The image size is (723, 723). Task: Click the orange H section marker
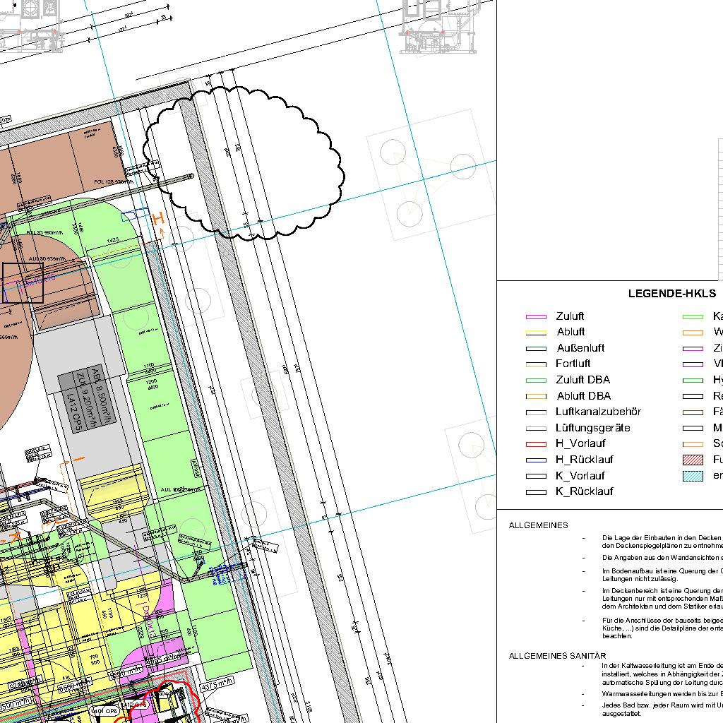pyautogui.click(x=159, y=220)
